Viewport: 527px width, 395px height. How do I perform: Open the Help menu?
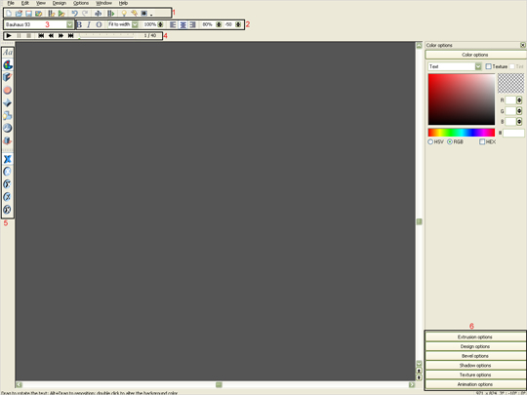pyautogui.click(x=123, y=3)
